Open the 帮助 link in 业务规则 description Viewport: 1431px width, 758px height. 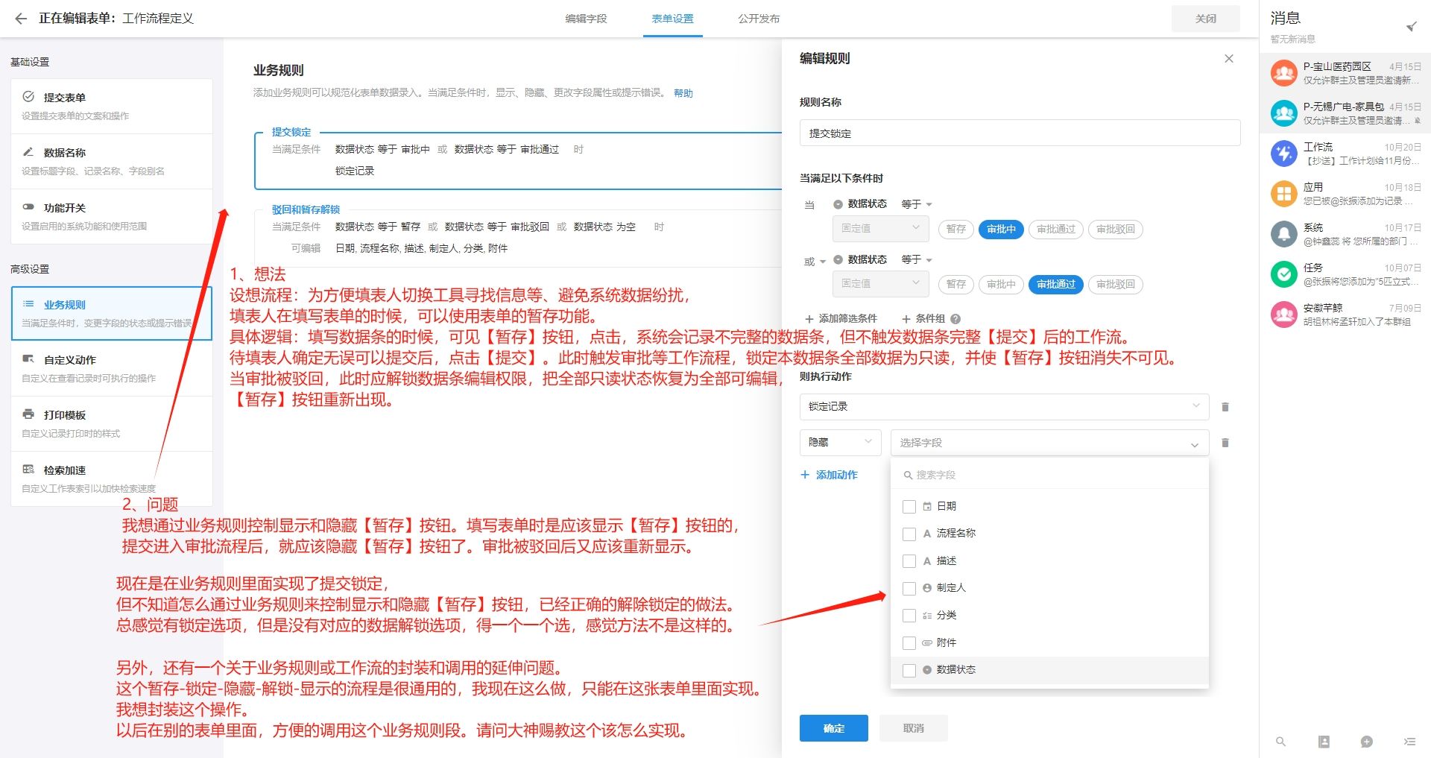pyautogui.click(x=684, y=93)
